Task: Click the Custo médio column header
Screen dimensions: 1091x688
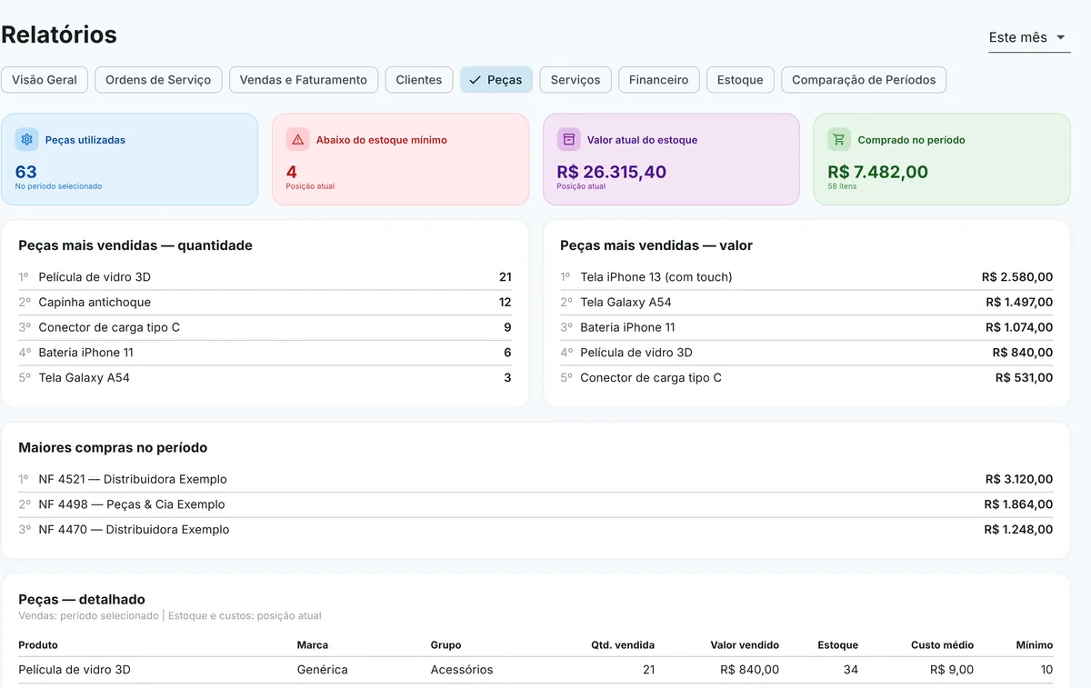Action: point(942,645)
